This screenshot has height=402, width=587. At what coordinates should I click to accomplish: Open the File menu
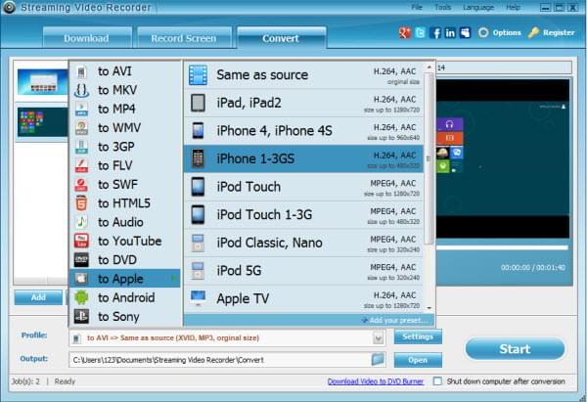[x=417, y=7]
